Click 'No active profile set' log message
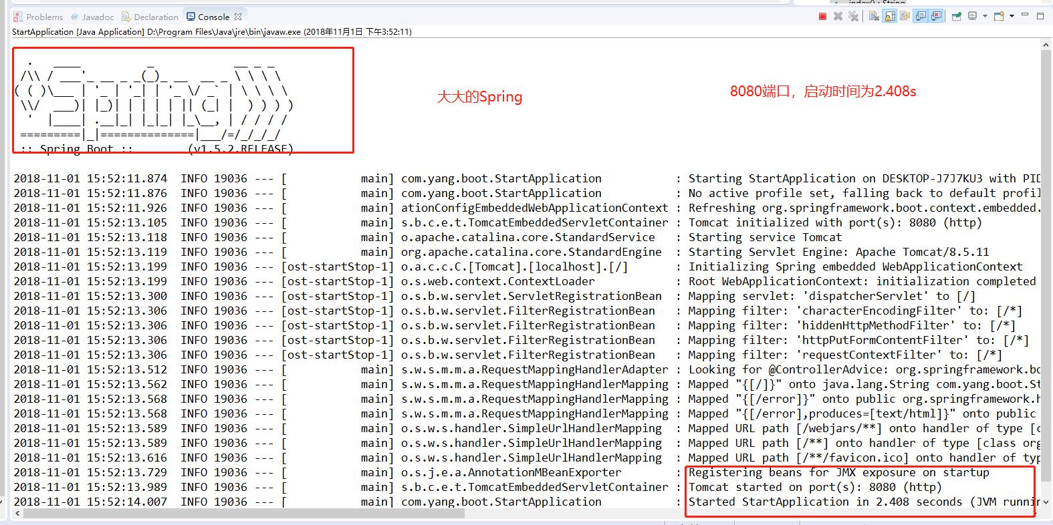 tap(864, 193)
